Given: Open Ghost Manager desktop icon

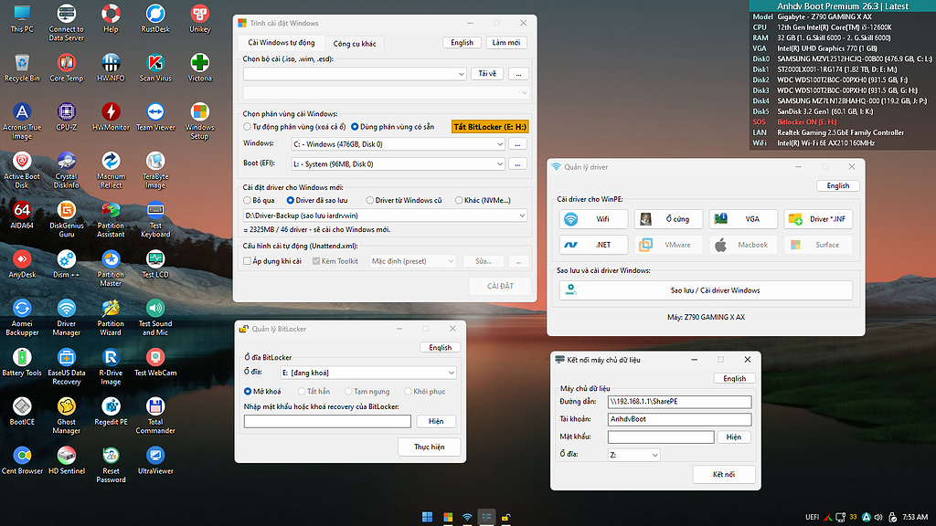Looking at the screenshot, I should pyautogui.click(x=66, y=416).
